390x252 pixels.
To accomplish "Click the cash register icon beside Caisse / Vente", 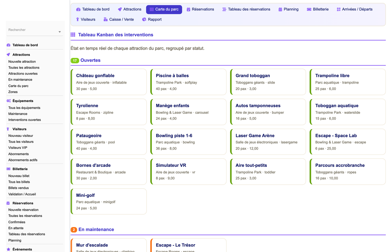I will click(x=105, y=20).
